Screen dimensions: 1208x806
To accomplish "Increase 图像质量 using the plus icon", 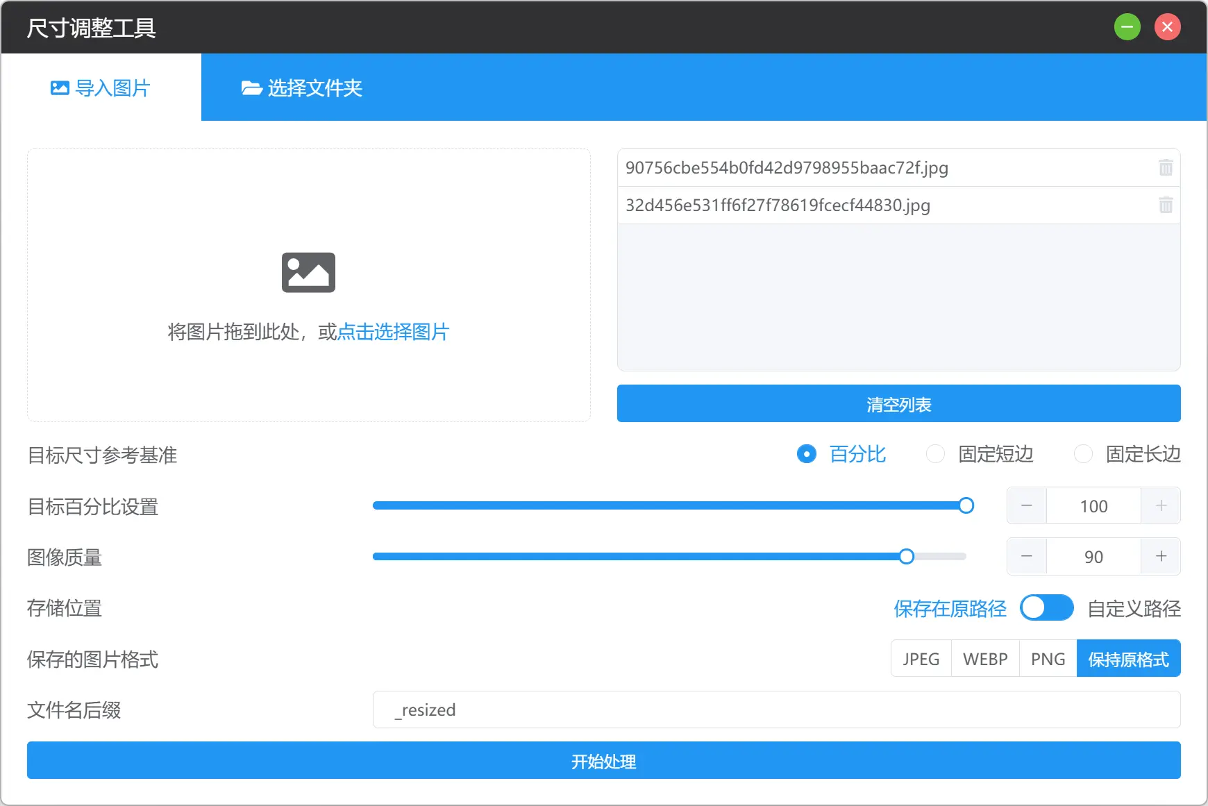I will click(1161, 556).
